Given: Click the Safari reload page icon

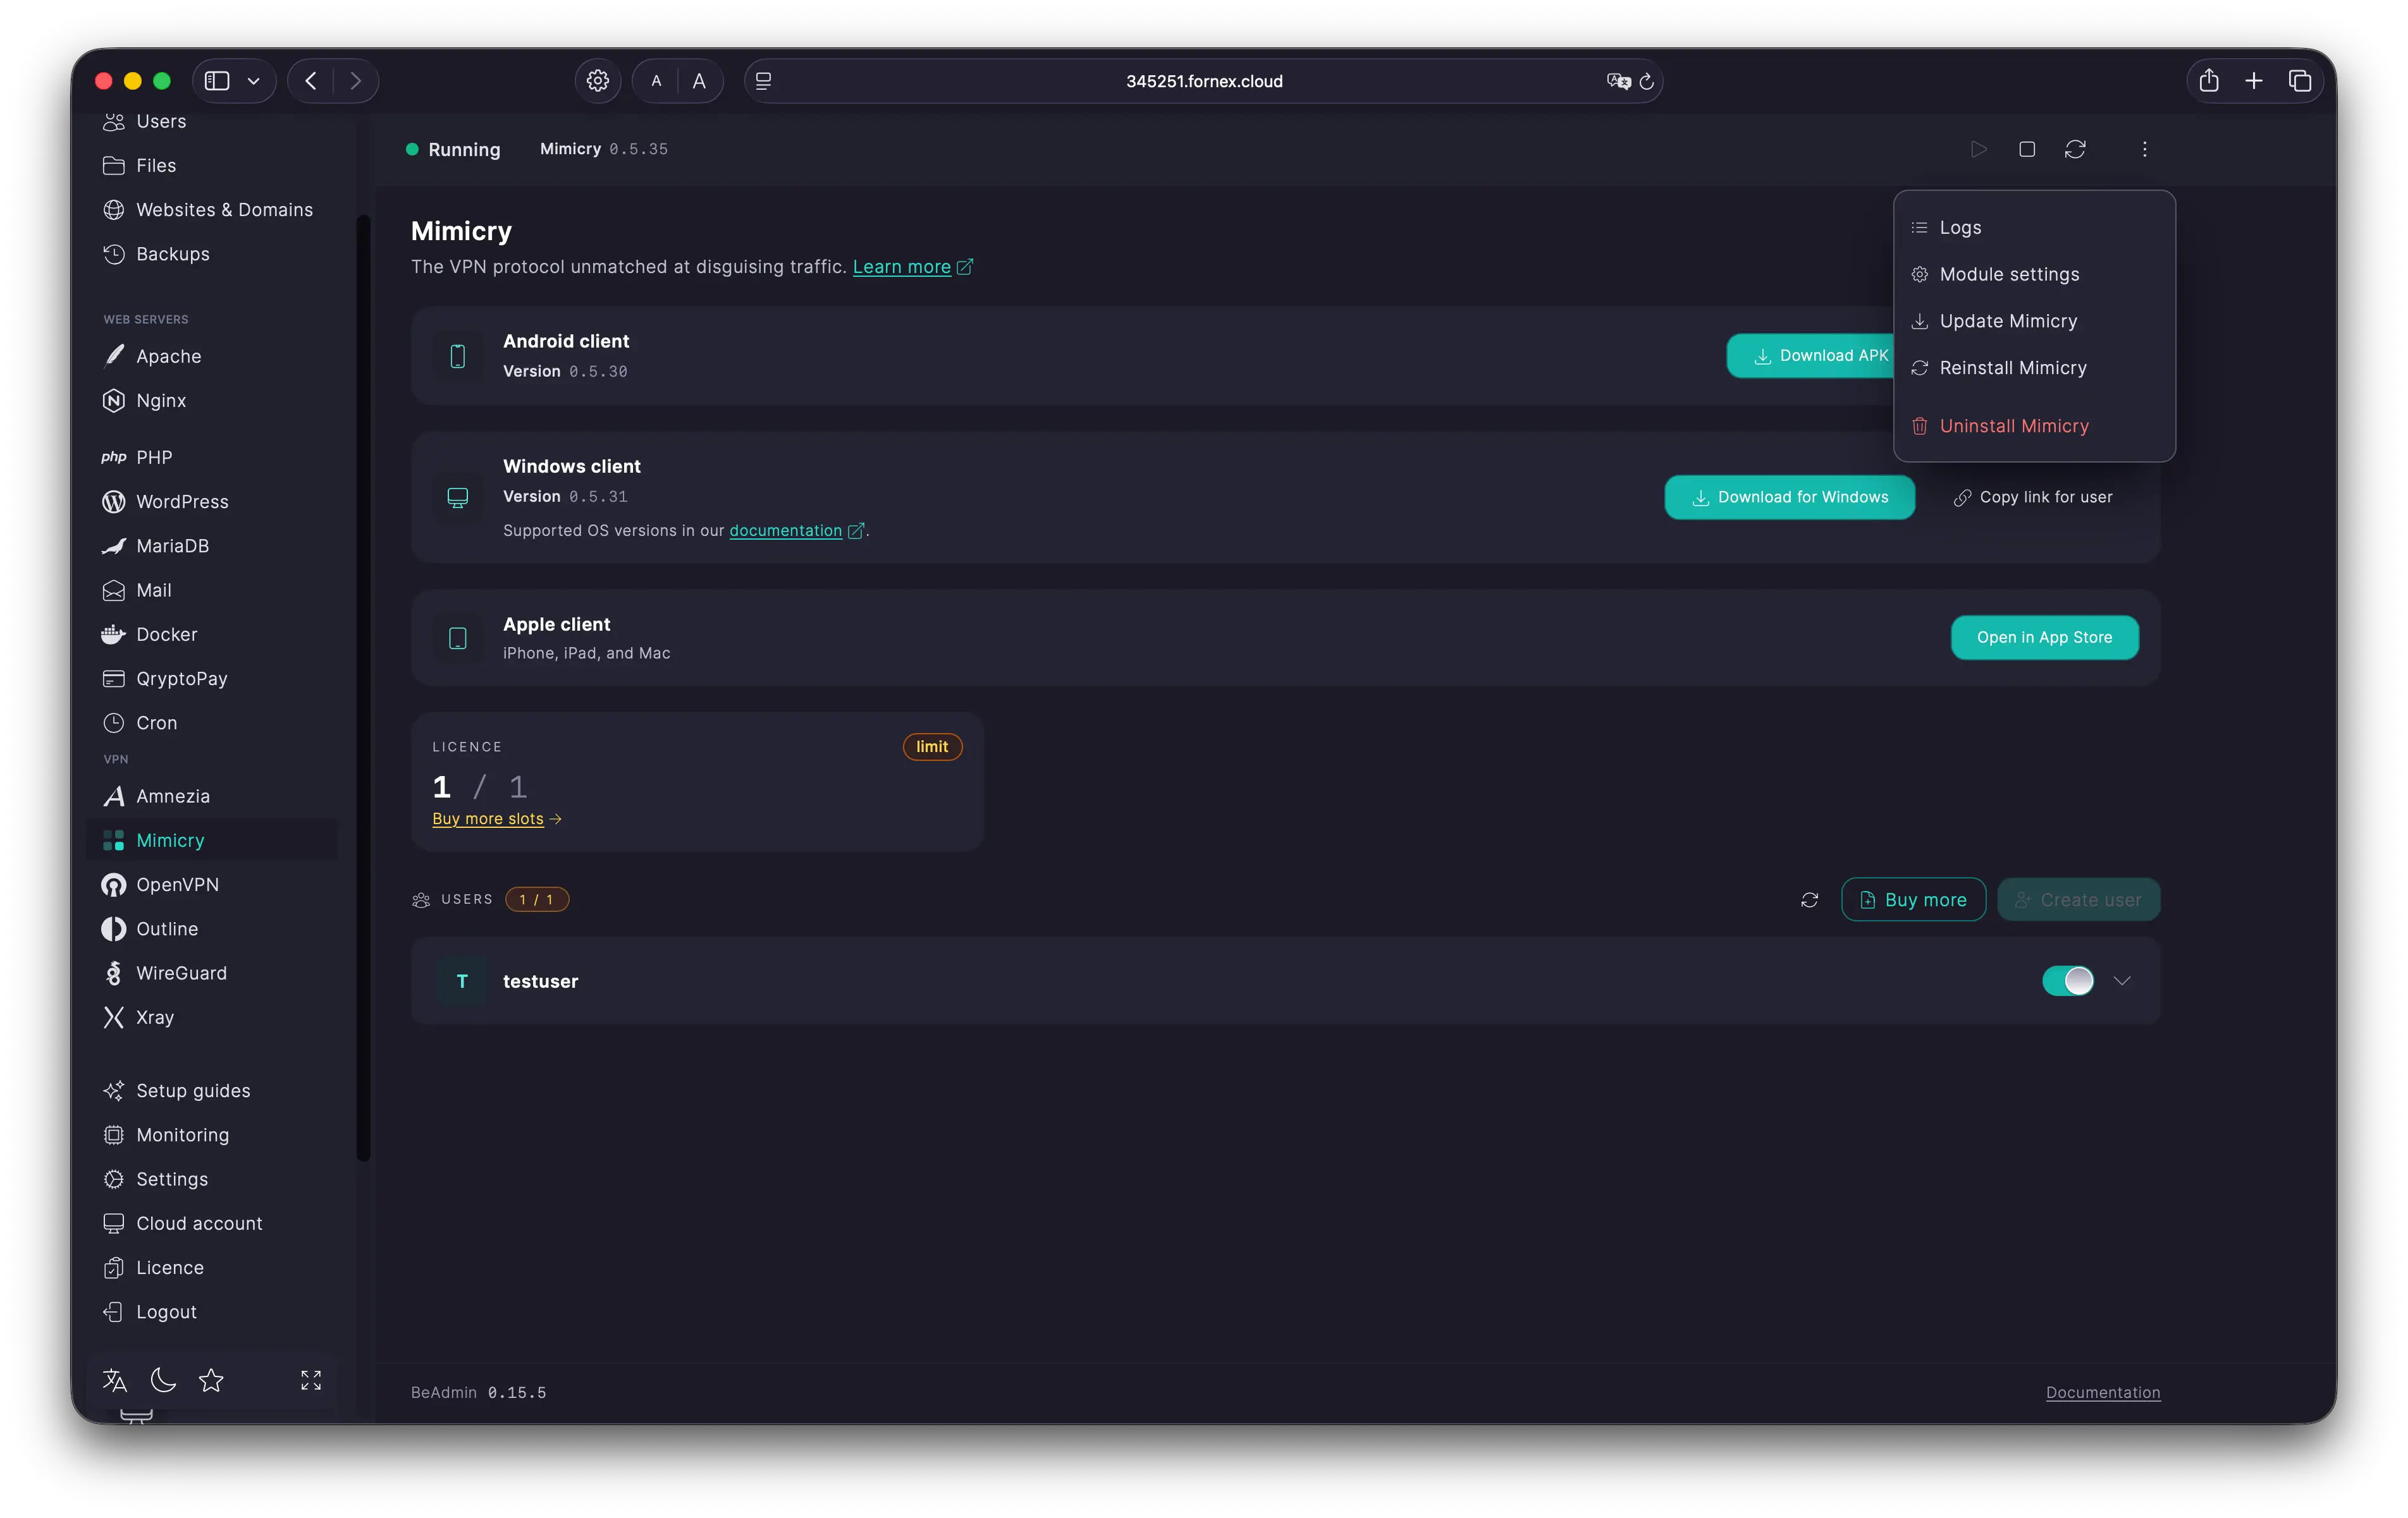Looking at the screenshot, I should tap(1646, 81).
